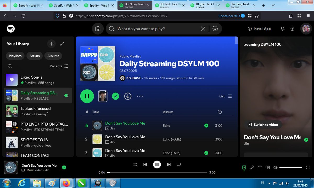Filter library by Playlists
Screen dimensions: 314x188
click(15, 56)
